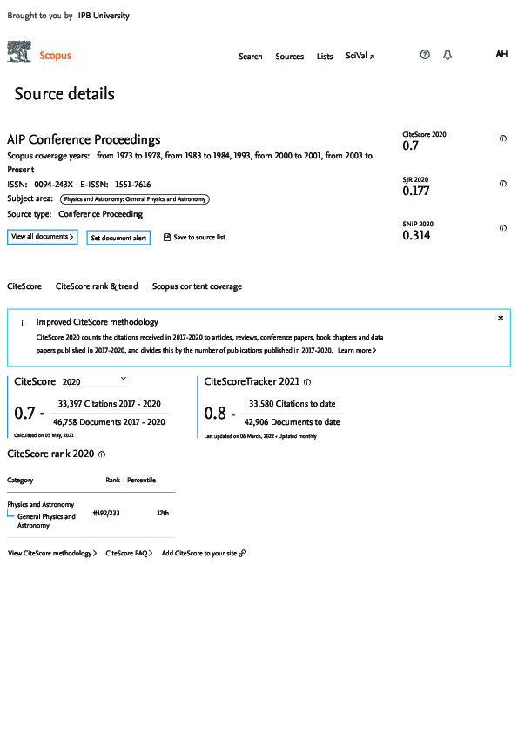
Task: Click the SJR 2020 info icon
Action: point(502,184)
